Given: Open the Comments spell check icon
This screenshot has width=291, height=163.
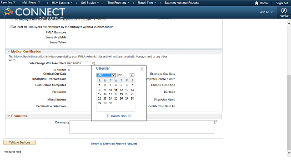Looking at the screenshot, I should (x=216, y=122).
